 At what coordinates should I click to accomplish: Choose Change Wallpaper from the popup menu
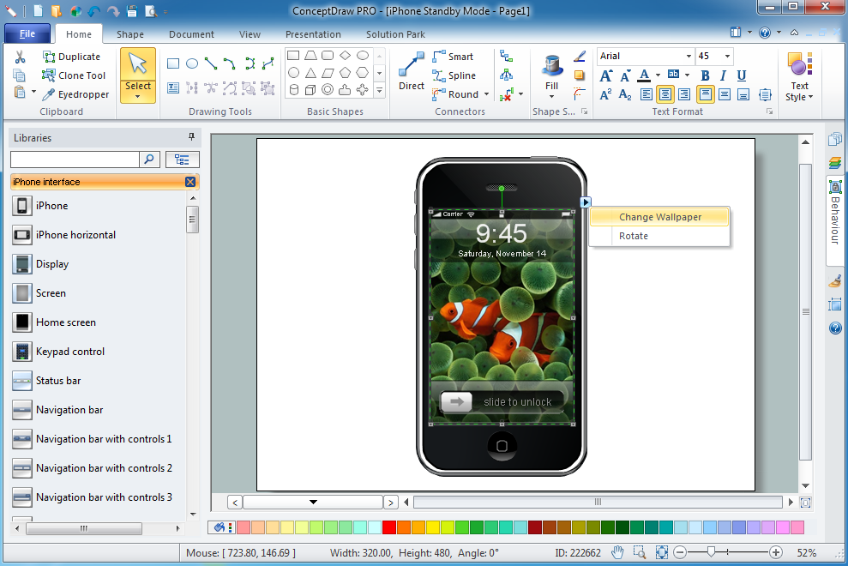coord(659,217)
